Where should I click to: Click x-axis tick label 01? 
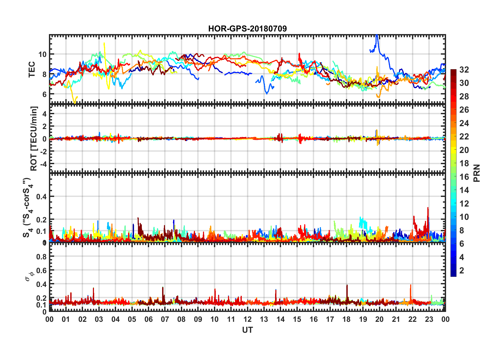click(66, 319)
